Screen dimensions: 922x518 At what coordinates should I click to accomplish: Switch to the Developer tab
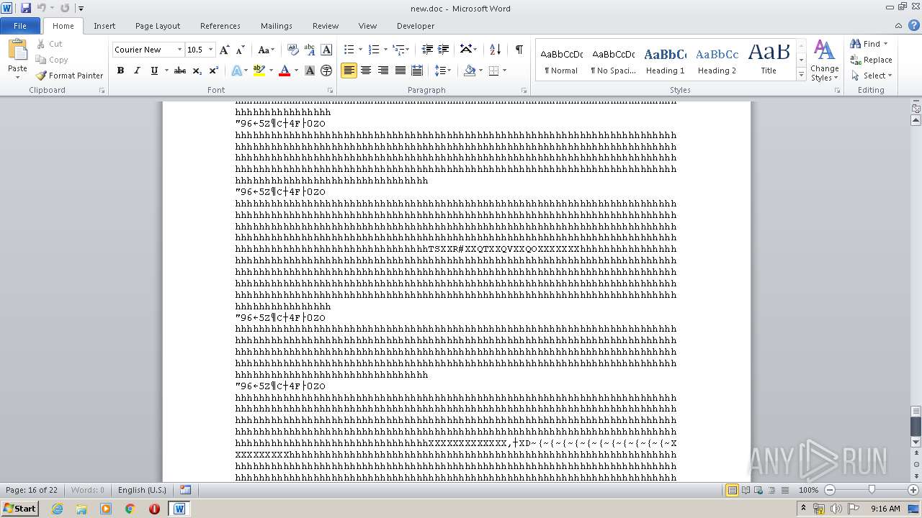[x=416, y=25]
